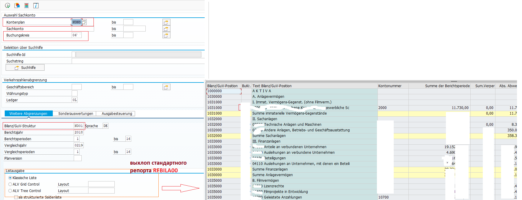Open multiple selection for Sachkonto
Viewport: 522px width, 200px height.
pyautogui.click(x=166, y=29)
